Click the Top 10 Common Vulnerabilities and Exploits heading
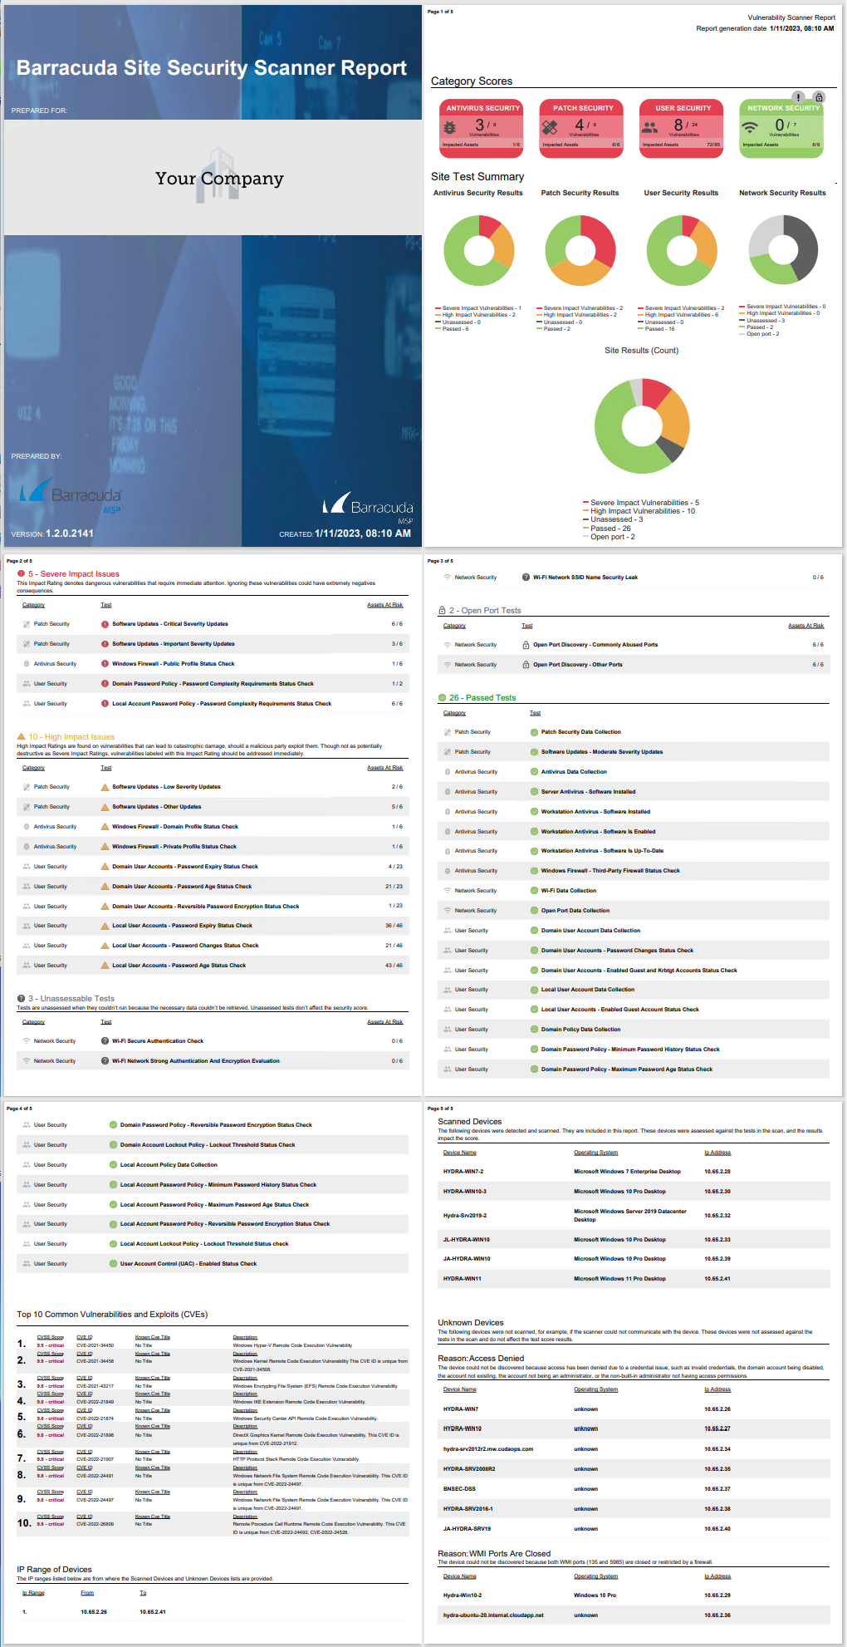This screenshot has height=1647, width=847. click(112, 1315)
